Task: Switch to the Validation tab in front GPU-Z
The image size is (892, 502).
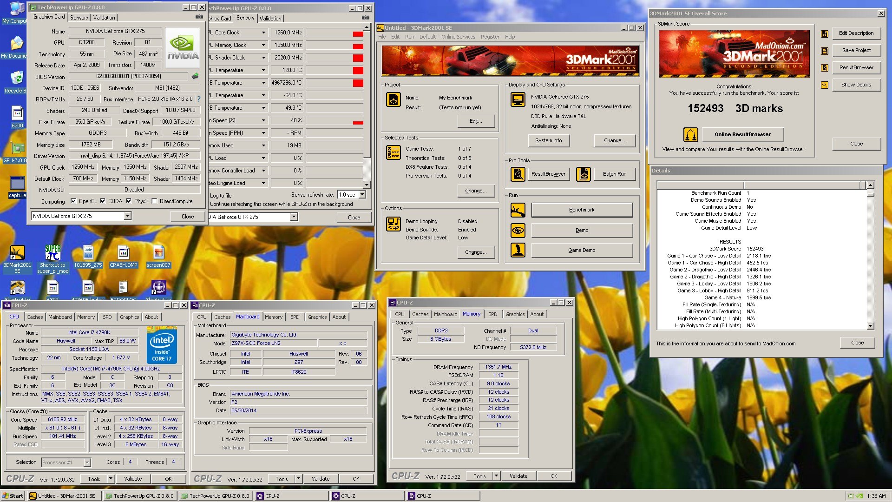Action: [x=104, y=17]
